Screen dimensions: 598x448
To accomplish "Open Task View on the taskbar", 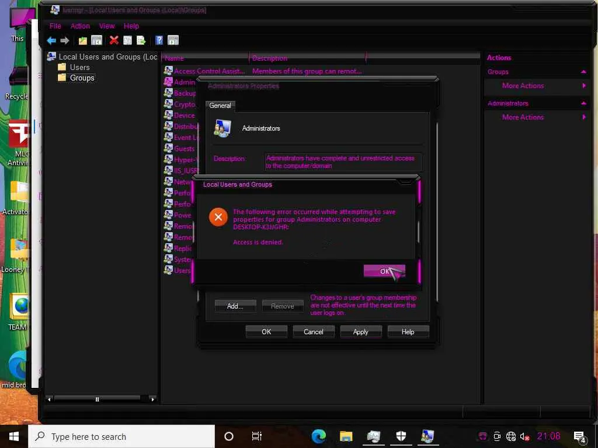I will point(257,436).
